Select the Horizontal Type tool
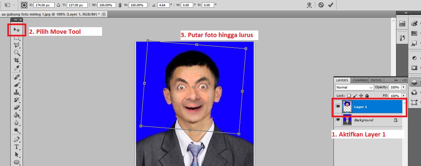Viewport: 421px width, 166px height. pyautogui.click(x=17, y=147)
